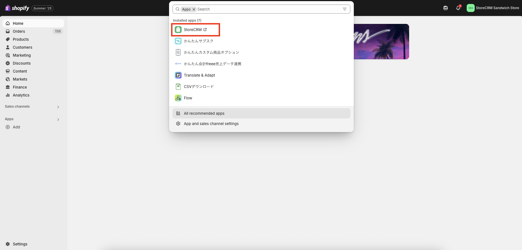Click the Markets globe icon

(x=8, y=79)
